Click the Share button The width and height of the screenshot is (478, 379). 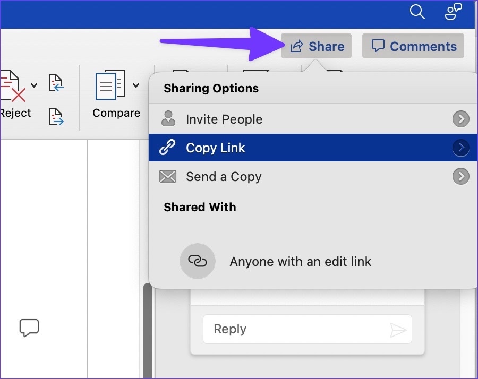[316, 46]
